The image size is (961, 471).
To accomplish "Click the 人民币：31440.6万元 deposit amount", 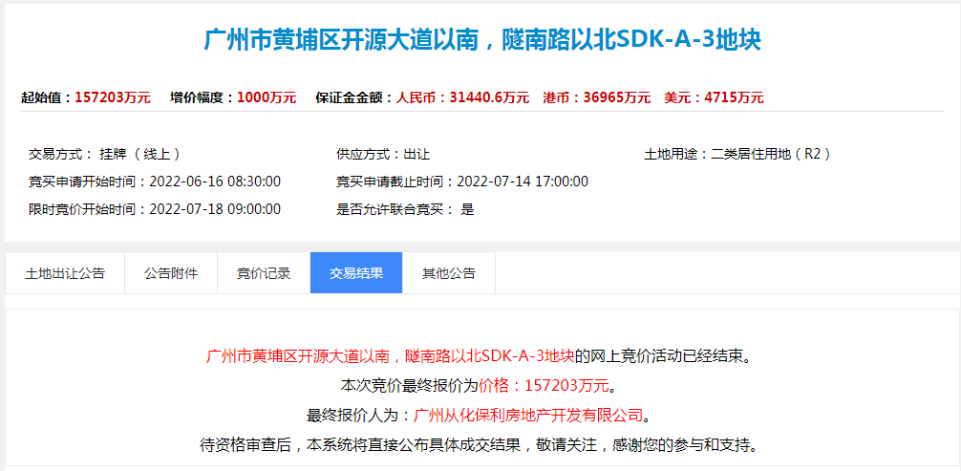I will pyautogui.click(x=462, y=97).
